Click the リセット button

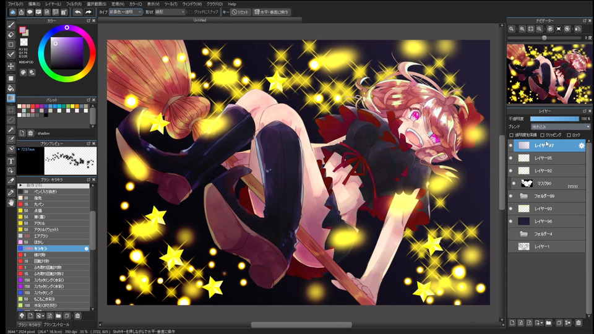point(240,12)
